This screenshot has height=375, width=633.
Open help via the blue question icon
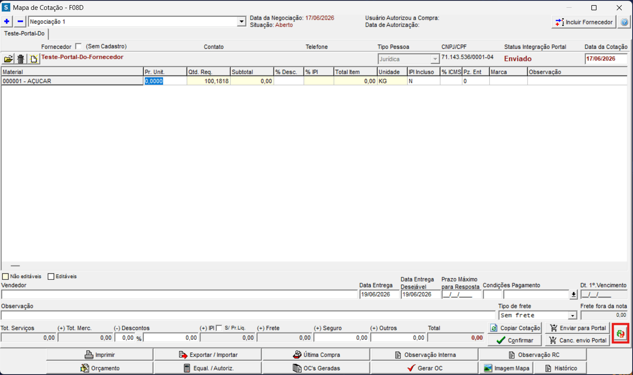click(x=624, y=22)
